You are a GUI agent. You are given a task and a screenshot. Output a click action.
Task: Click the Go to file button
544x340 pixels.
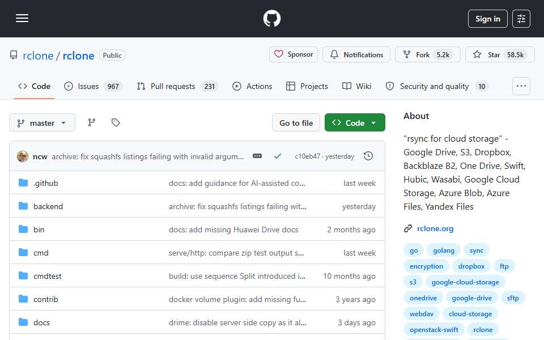pos(296,123)
